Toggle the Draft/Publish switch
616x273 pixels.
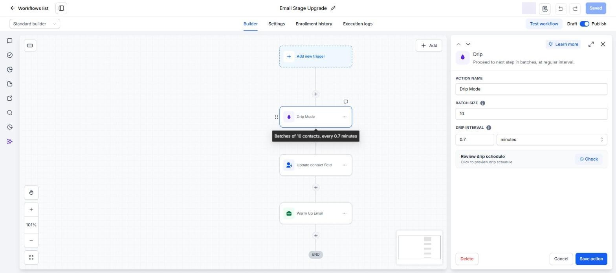pyautogui.click(x=584, y=24)
